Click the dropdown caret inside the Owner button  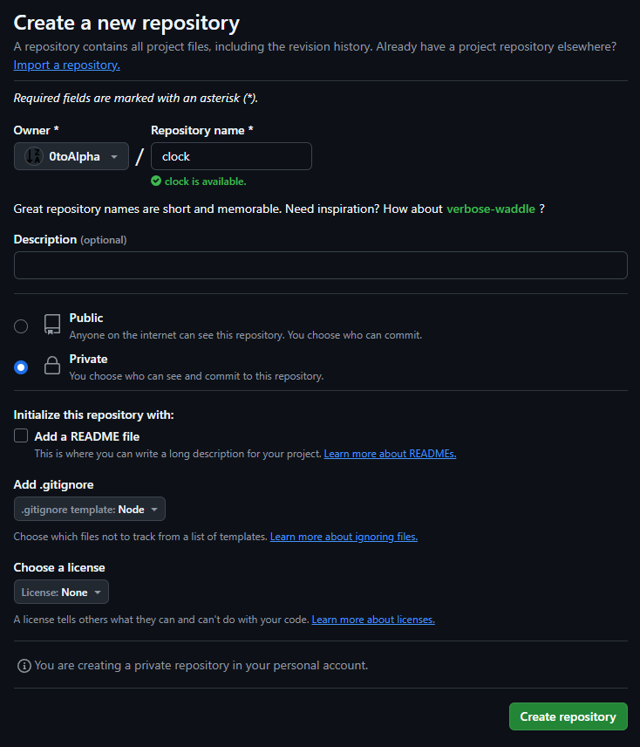113,155
